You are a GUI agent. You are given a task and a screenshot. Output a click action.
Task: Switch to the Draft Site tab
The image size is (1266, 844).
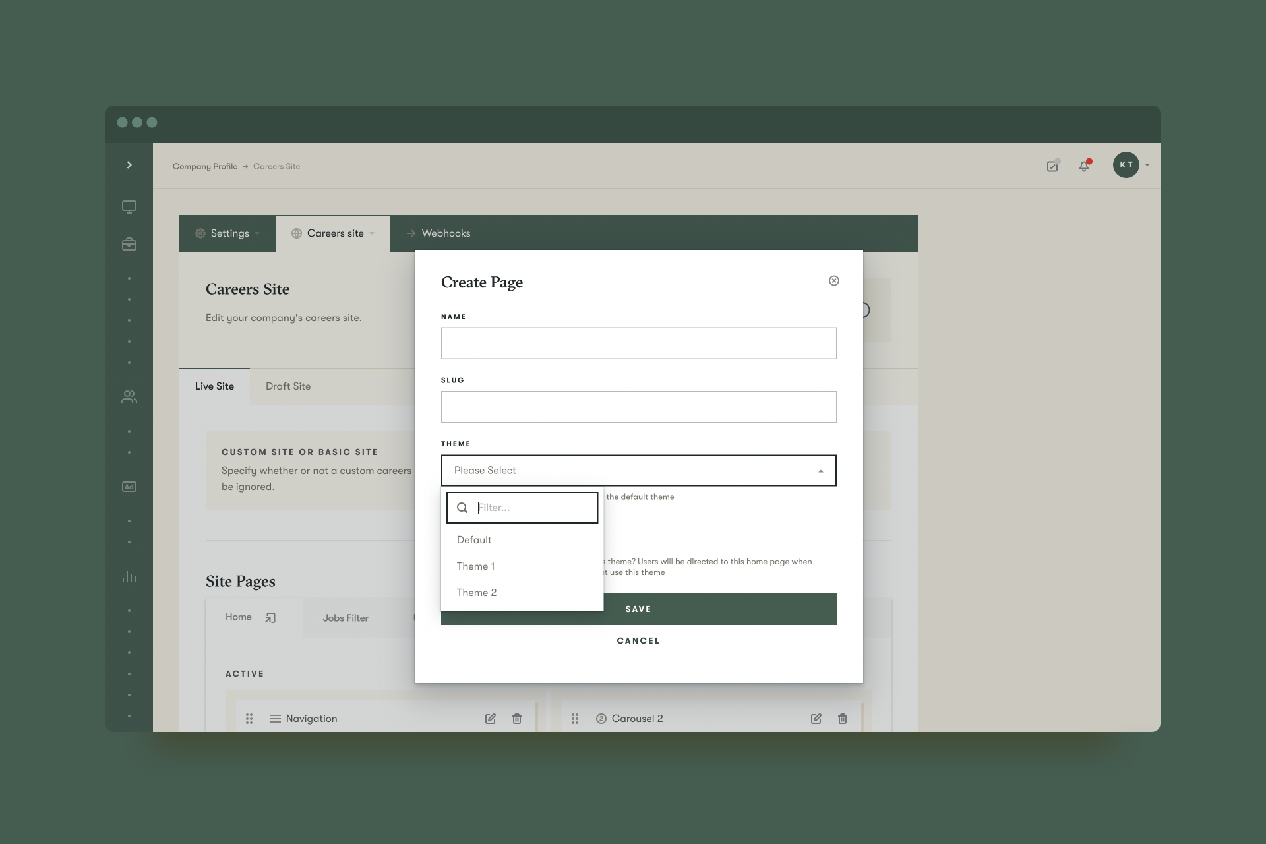(x=287, y=386)
